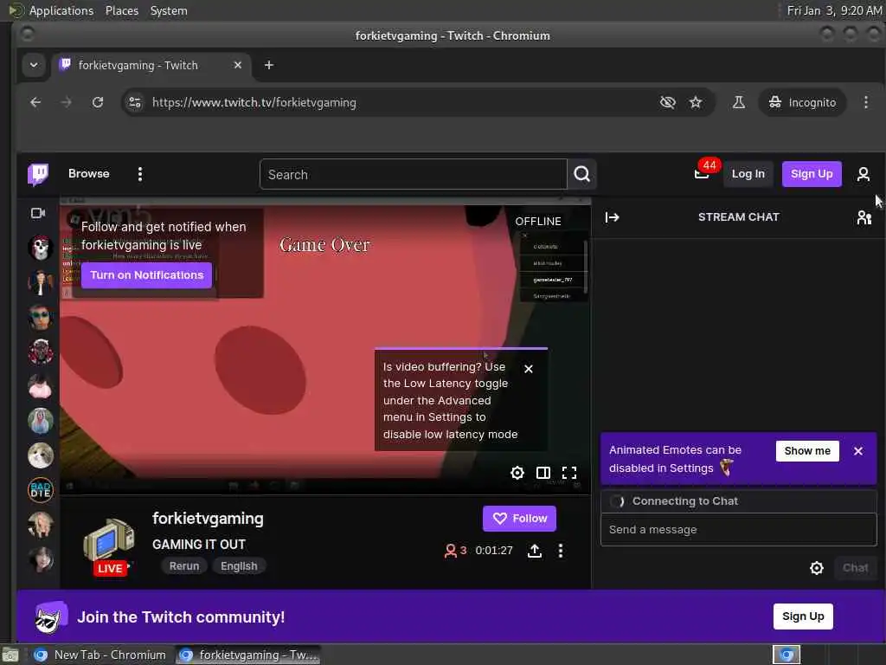The image size is (886, 665).
Task: Open the pink-haired sidebar channel avatar
Action: [x=41, y=386]
